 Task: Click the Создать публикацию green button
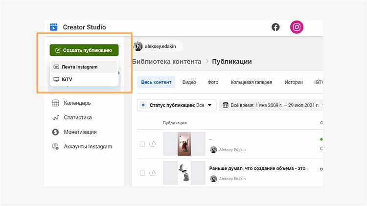click(x=84, y=50)
